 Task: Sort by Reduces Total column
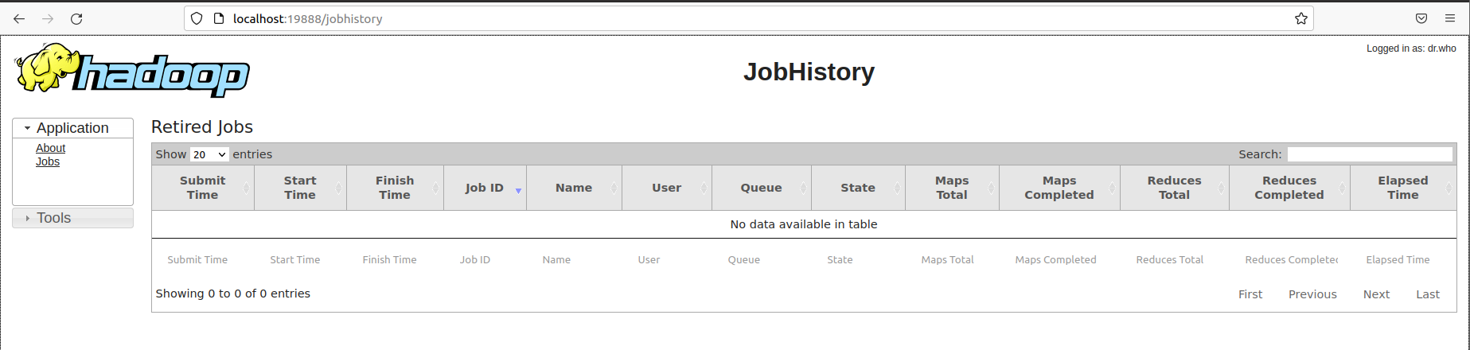[x=1175, y=188]
